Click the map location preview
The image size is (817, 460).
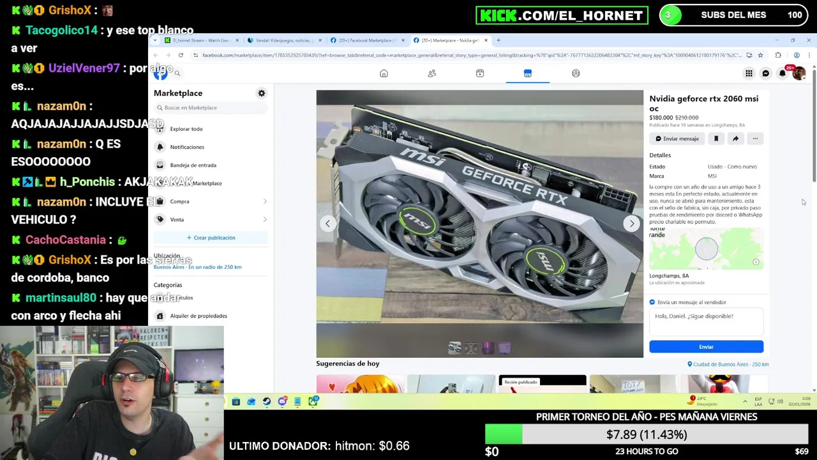(x=706, y=249)
